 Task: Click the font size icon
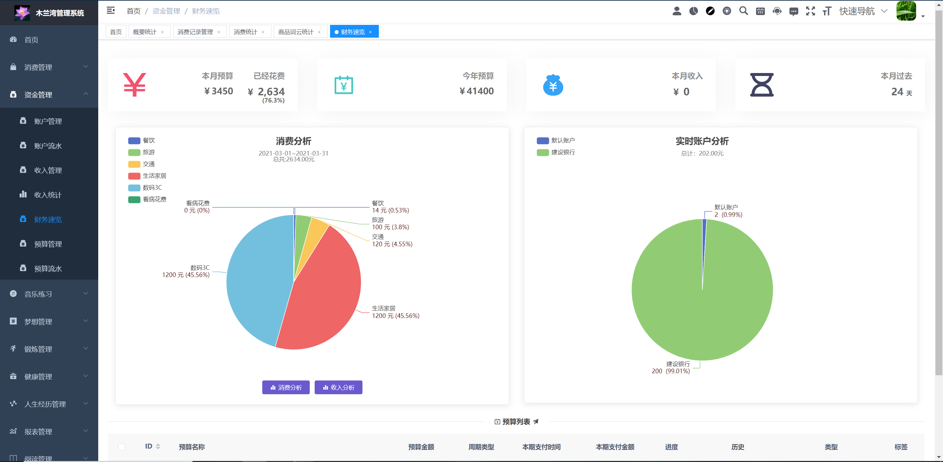[x=827, y=11]
